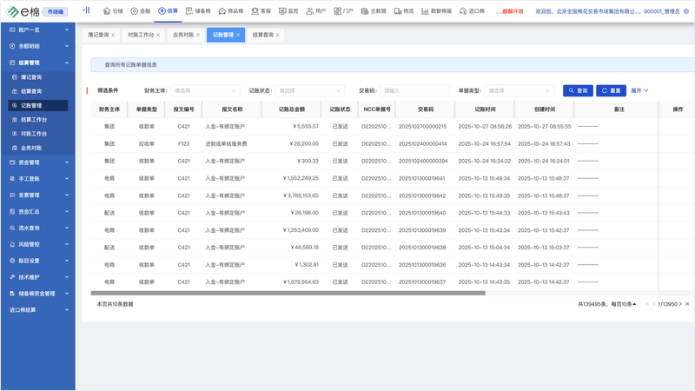Open the 单据类型 filter dropdown
This screenshot has height=391, width=695.
point(519,90)
